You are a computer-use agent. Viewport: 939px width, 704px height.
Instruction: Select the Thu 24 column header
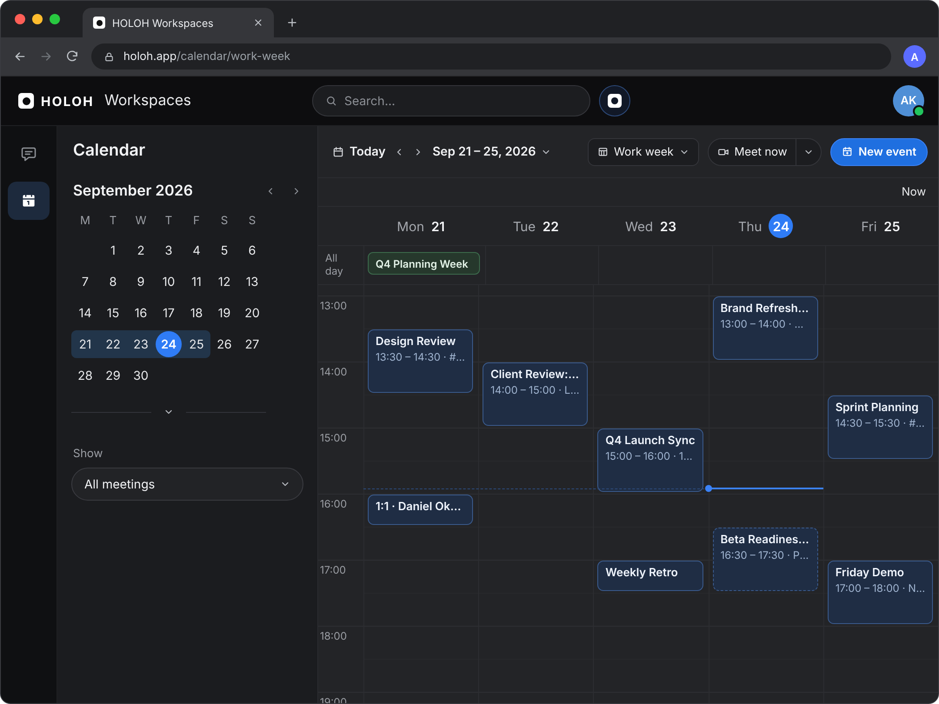point(765,226)
